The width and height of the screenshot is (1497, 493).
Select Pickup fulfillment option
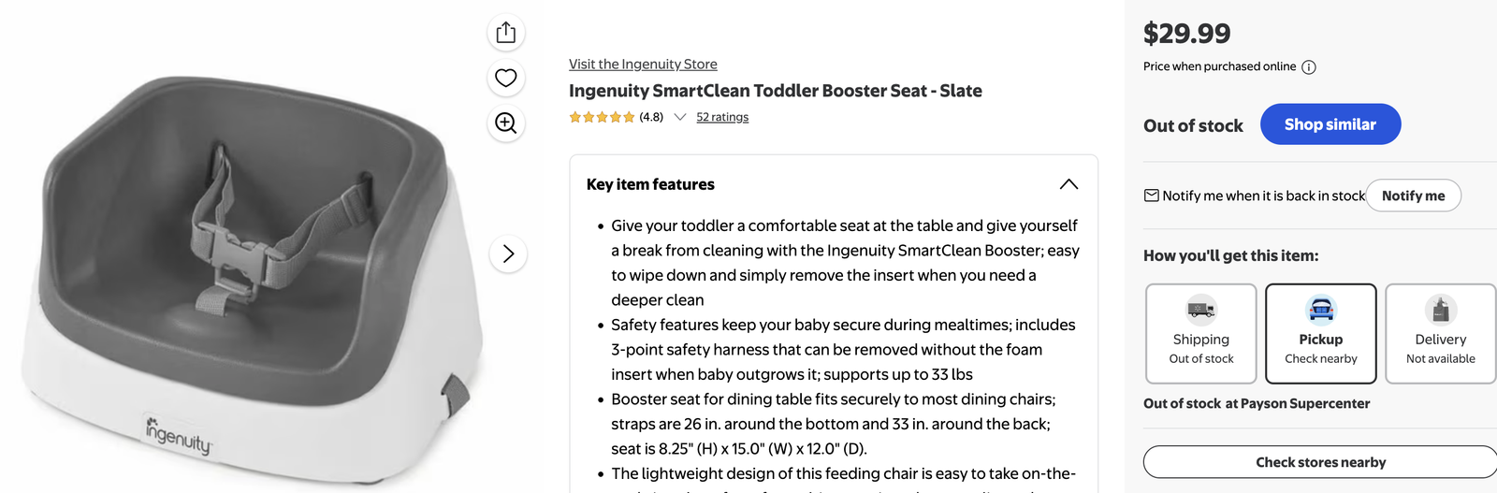click(1321, 334)
